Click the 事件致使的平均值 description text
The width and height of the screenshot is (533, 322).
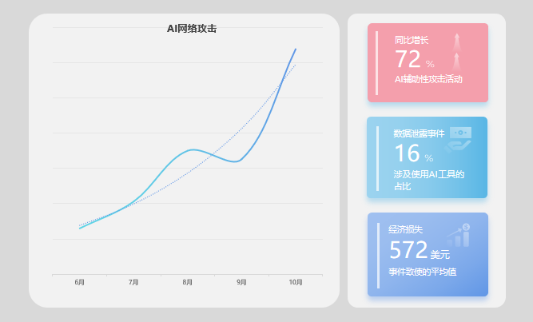[x=423, y=272]
